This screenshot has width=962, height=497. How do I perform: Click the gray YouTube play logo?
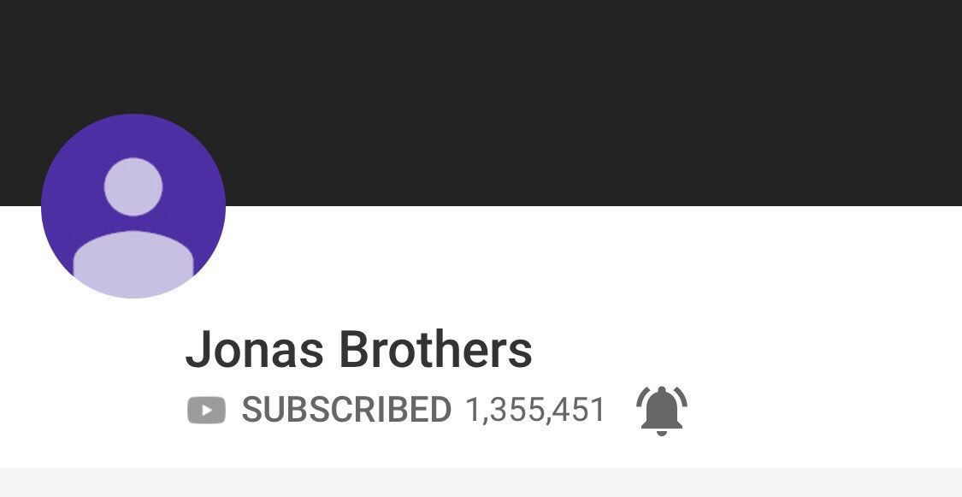point(206,410)
